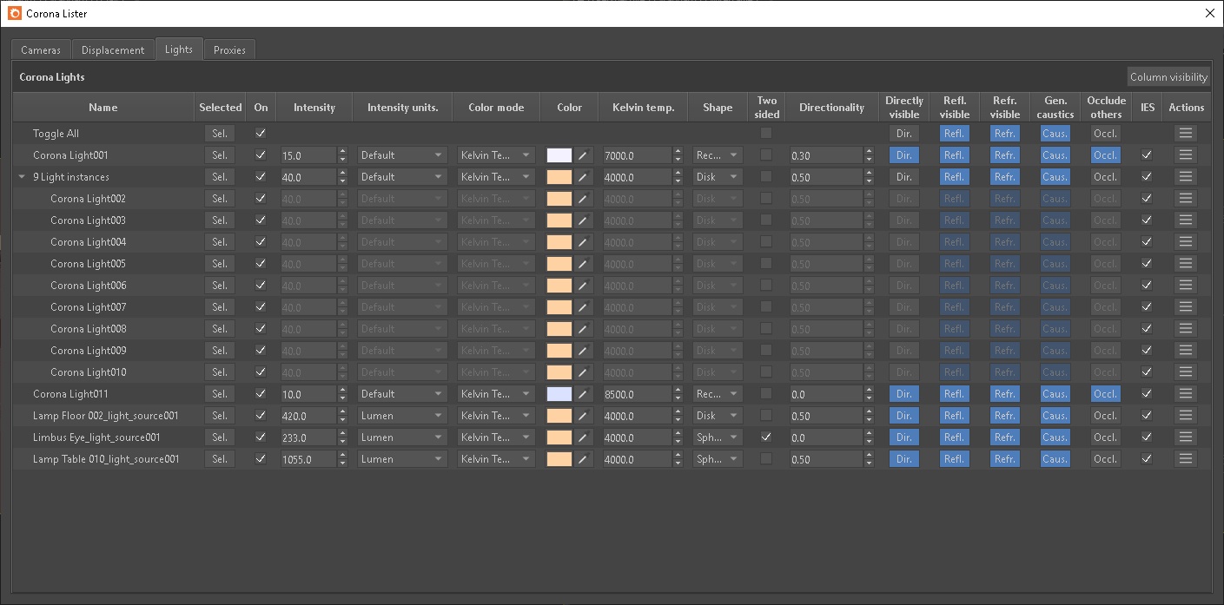Open actions menu for Lamp Floor 002_light_source001
The height and width of the screenshot is (605, 1224).
(1186, 416)
